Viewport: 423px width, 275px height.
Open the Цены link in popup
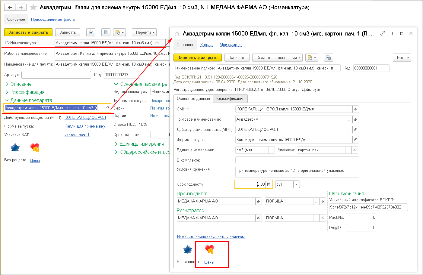point(209,262)
